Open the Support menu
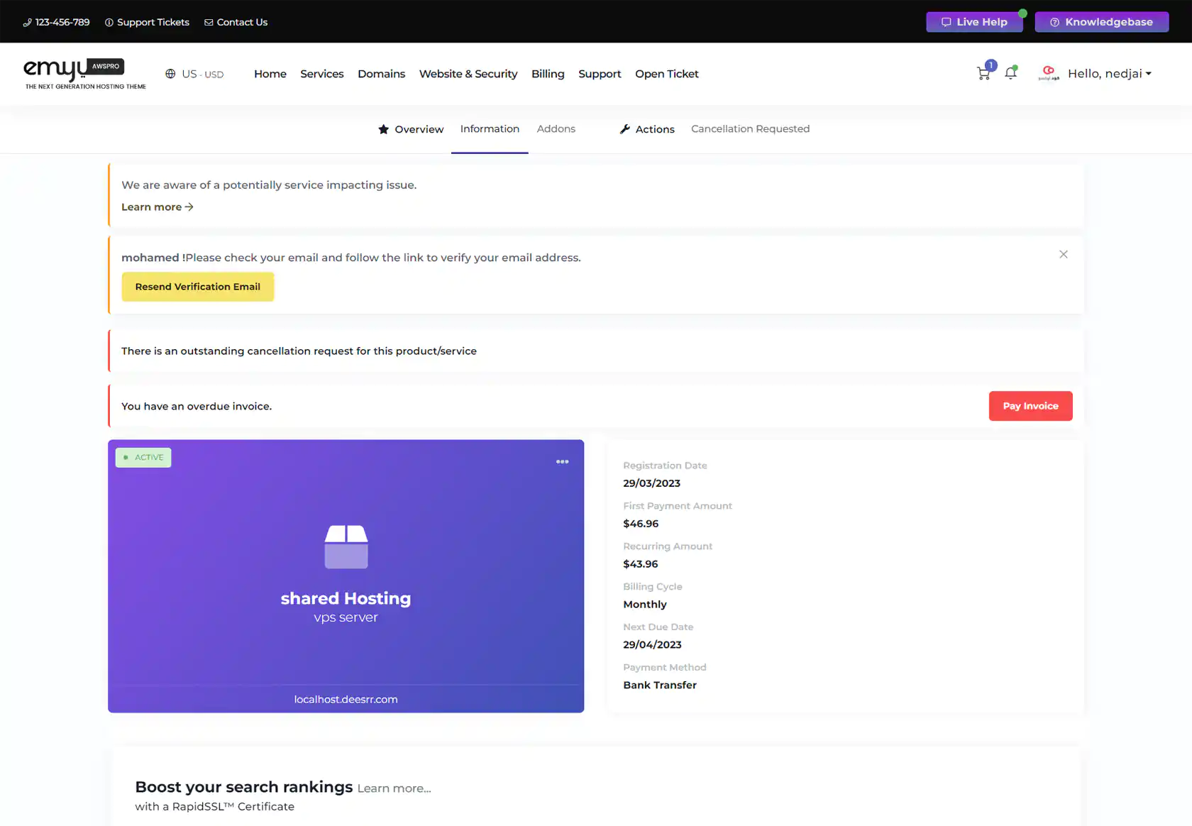This screenshot has width=1192, height=826. tap(600, 74)
